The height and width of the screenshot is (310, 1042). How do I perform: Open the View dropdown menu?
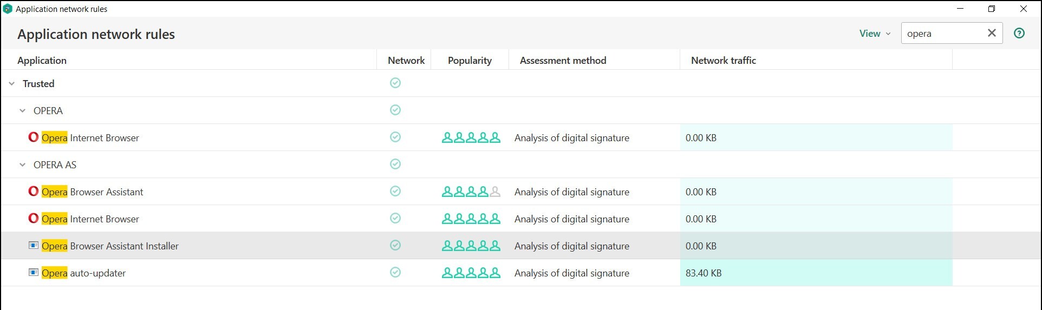[875, 34]
